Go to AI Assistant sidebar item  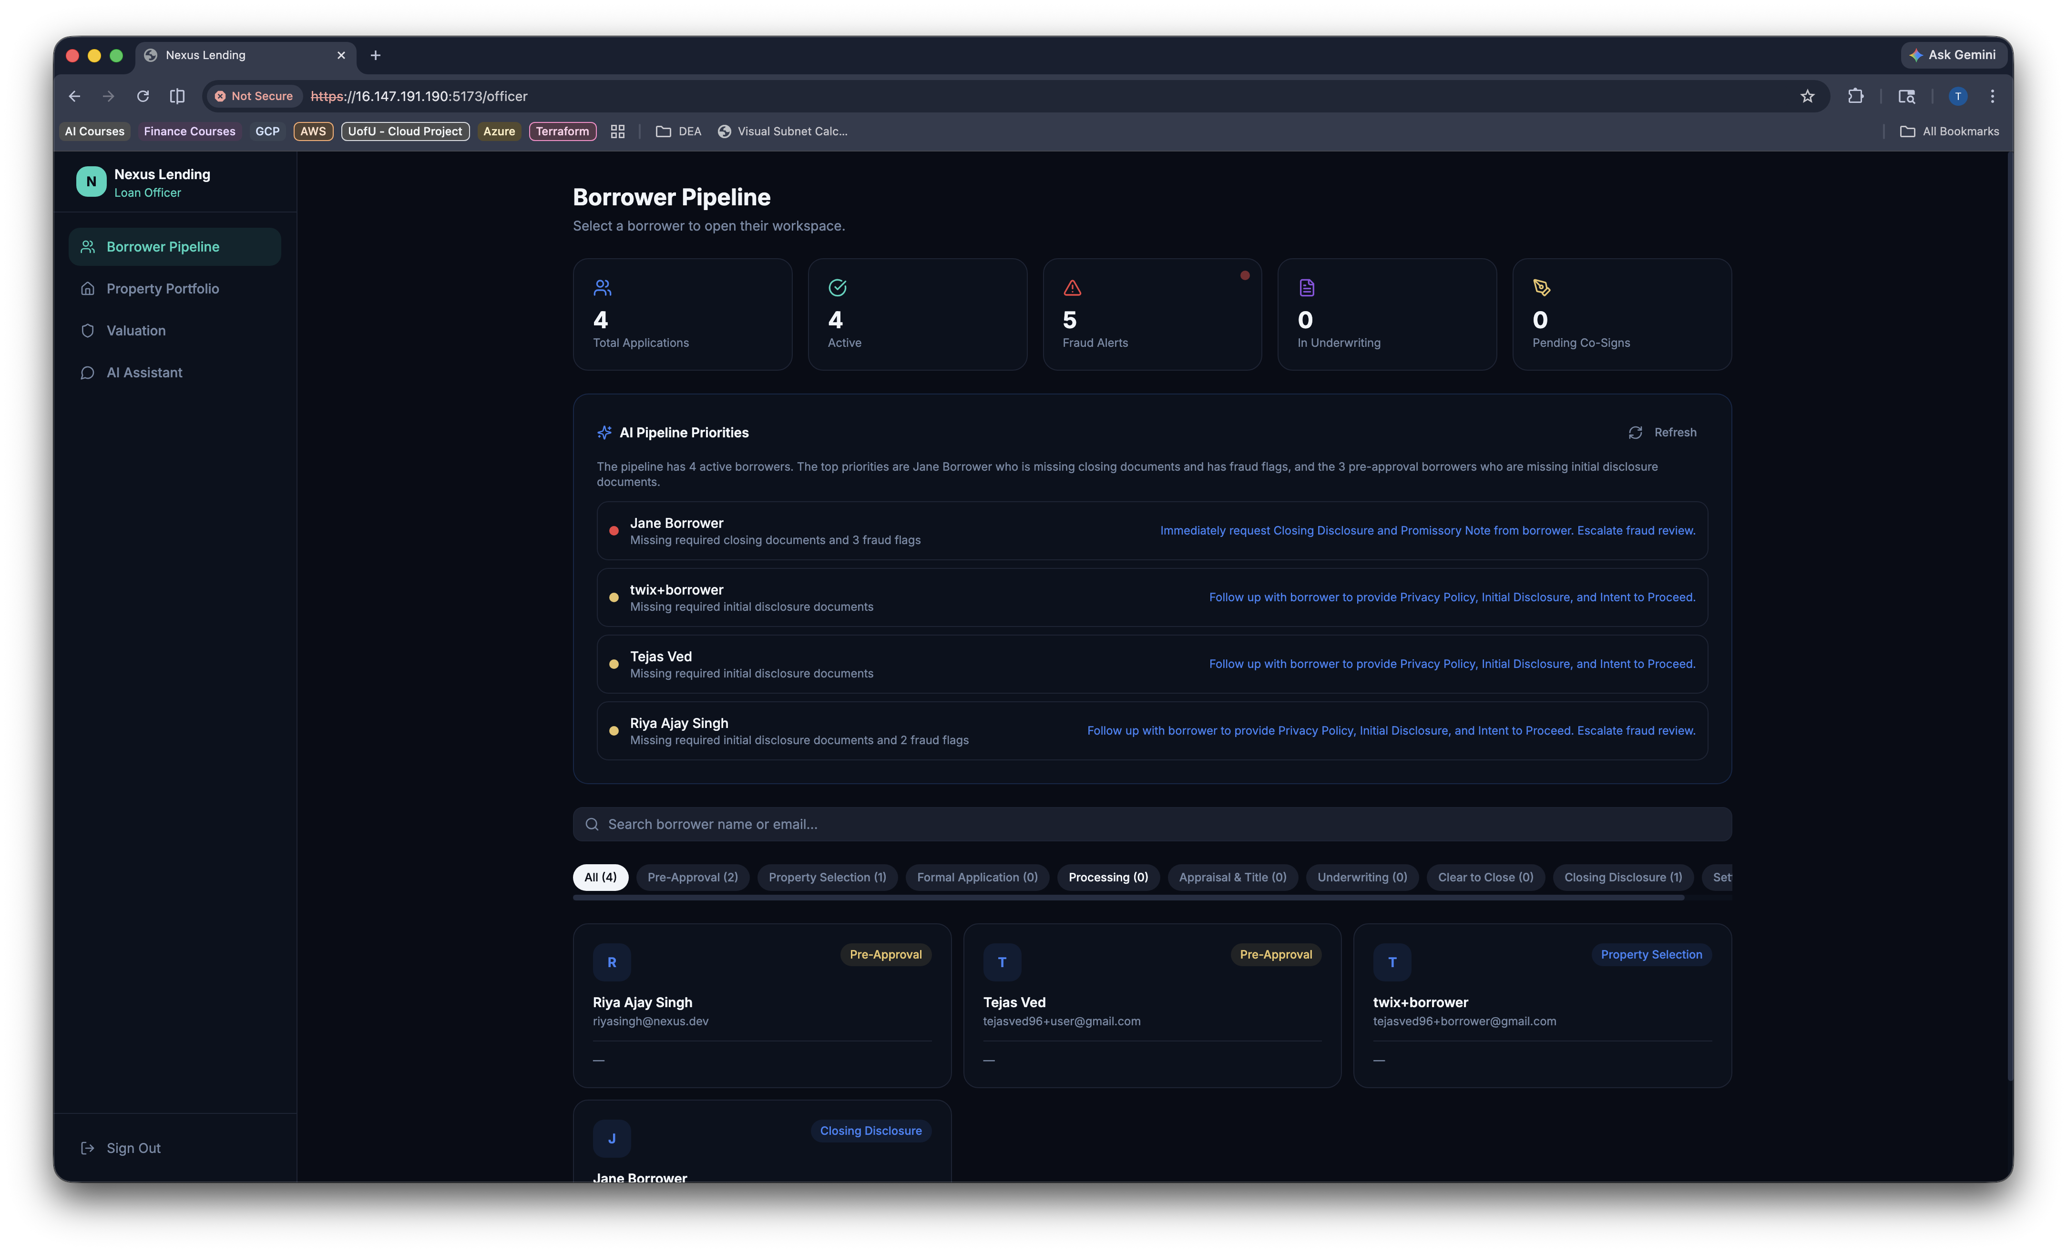coord(143,372)
